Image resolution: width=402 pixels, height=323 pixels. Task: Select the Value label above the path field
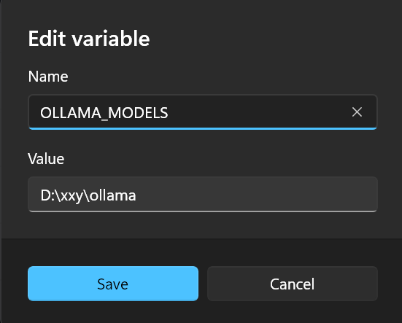(46, 159)
